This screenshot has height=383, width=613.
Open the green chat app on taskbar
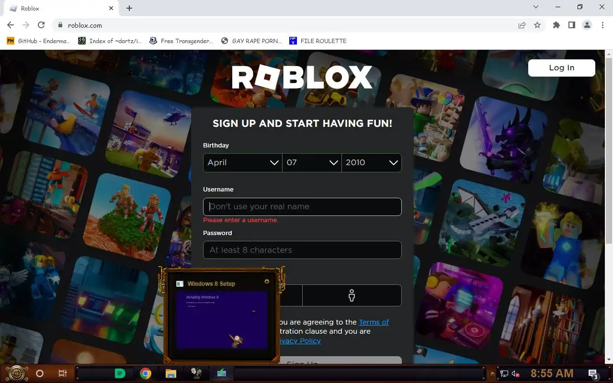click(120, 373)
